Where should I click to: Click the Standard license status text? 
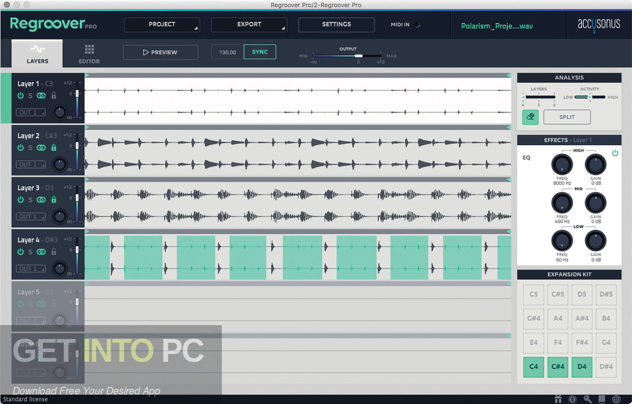coord(25,399)
